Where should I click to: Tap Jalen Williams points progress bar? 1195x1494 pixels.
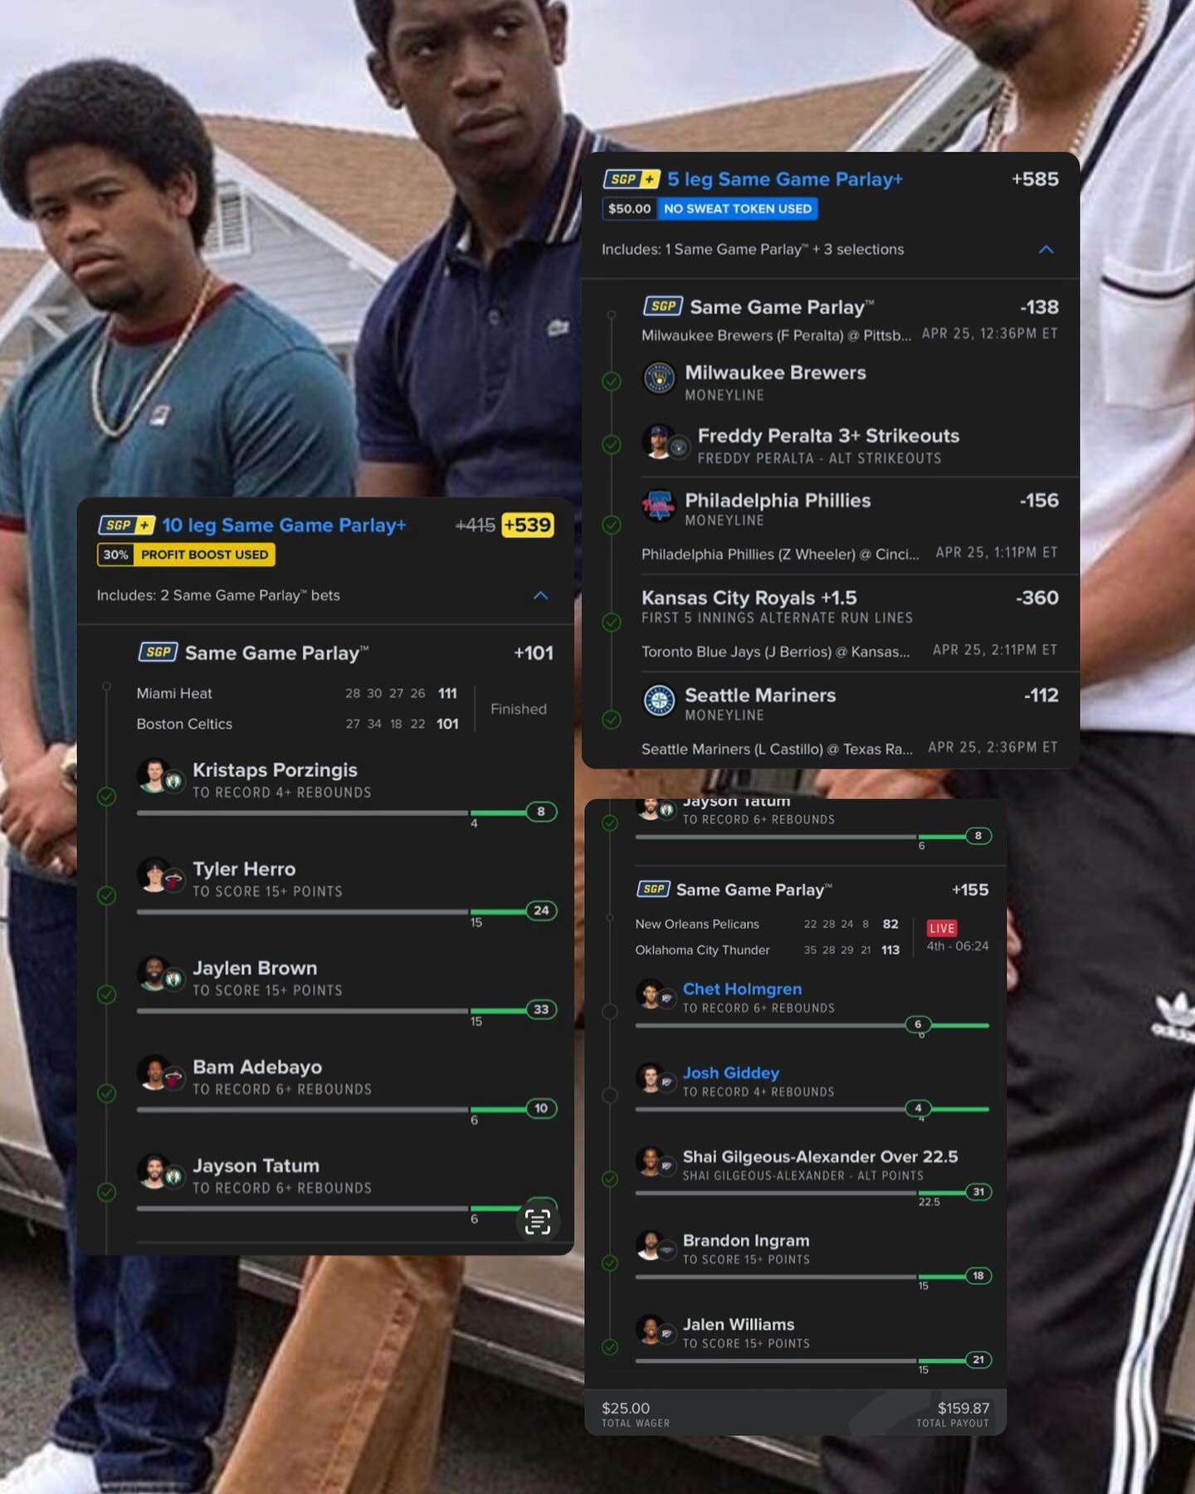pos(812,1360)
